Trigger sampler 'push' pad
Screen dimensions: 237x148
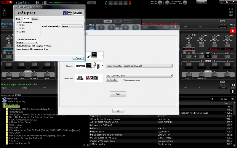[x=47, y=75]
